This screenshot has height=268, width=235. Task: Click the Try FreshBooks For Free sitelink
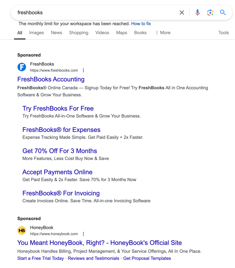[x=58, y=108]
